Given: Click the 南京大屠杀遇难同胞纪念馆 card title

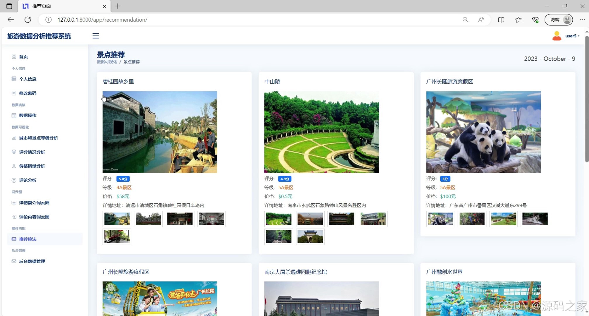Looking at the screenshot, I should (x=296, y=272).
